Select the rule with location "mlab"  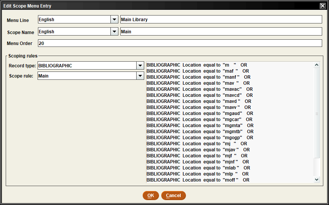(198, 168)
